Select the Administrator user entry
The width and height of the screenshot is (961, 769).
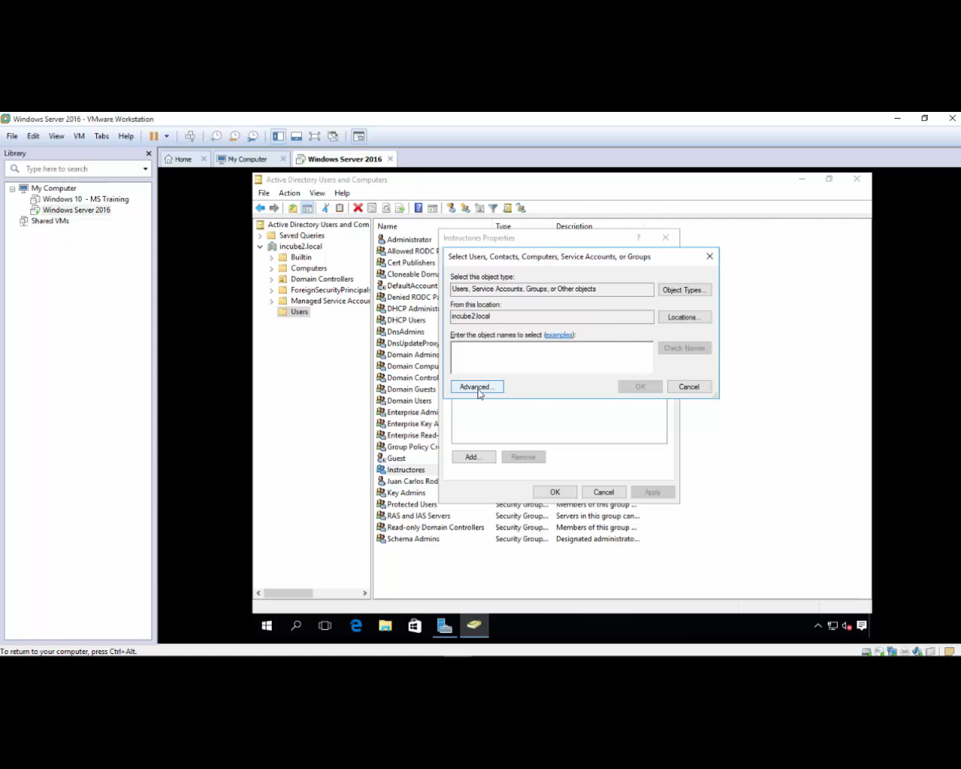pyautogui.click(x=409, y=240)
